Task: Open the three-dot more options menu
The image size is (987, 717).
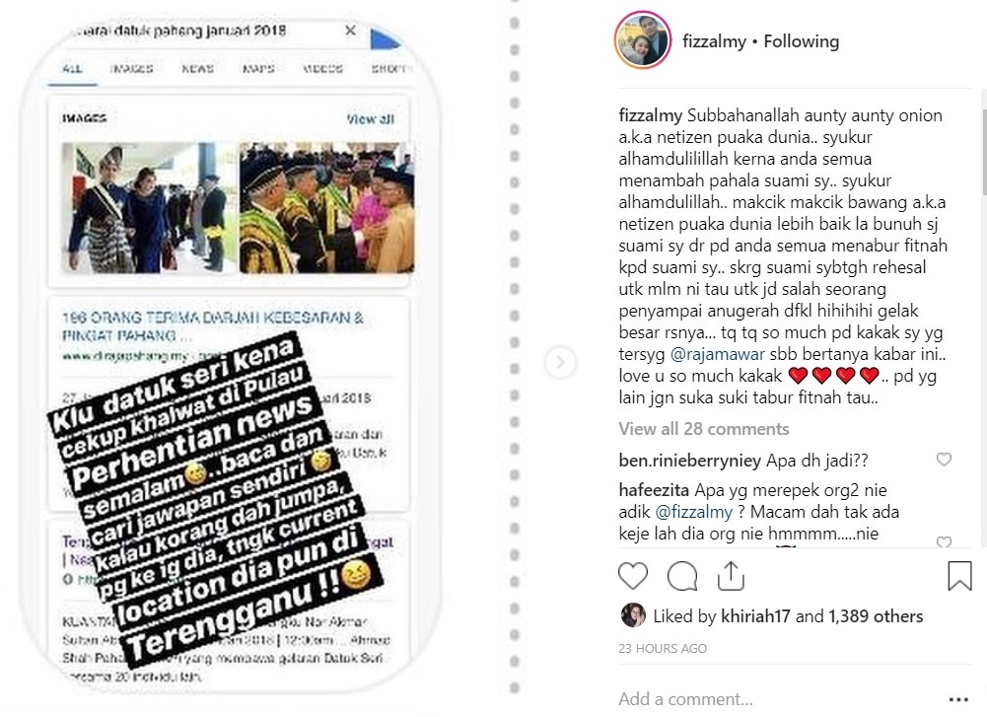Action: pyautogui.click(x=958, y=699)
